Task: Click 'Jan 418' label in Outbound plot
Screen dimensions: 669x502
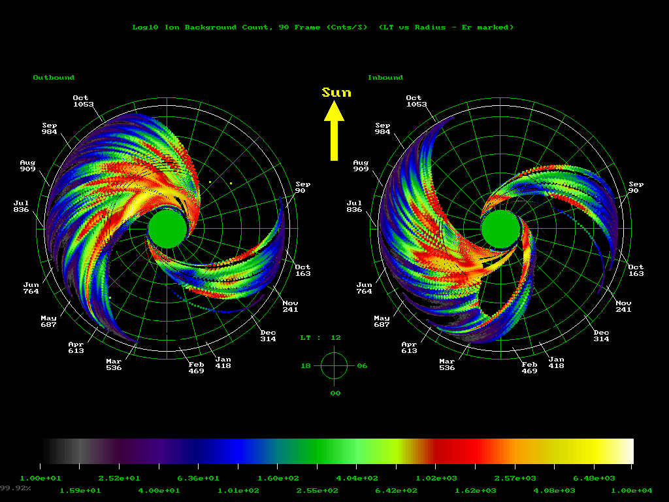Action: 223,362
